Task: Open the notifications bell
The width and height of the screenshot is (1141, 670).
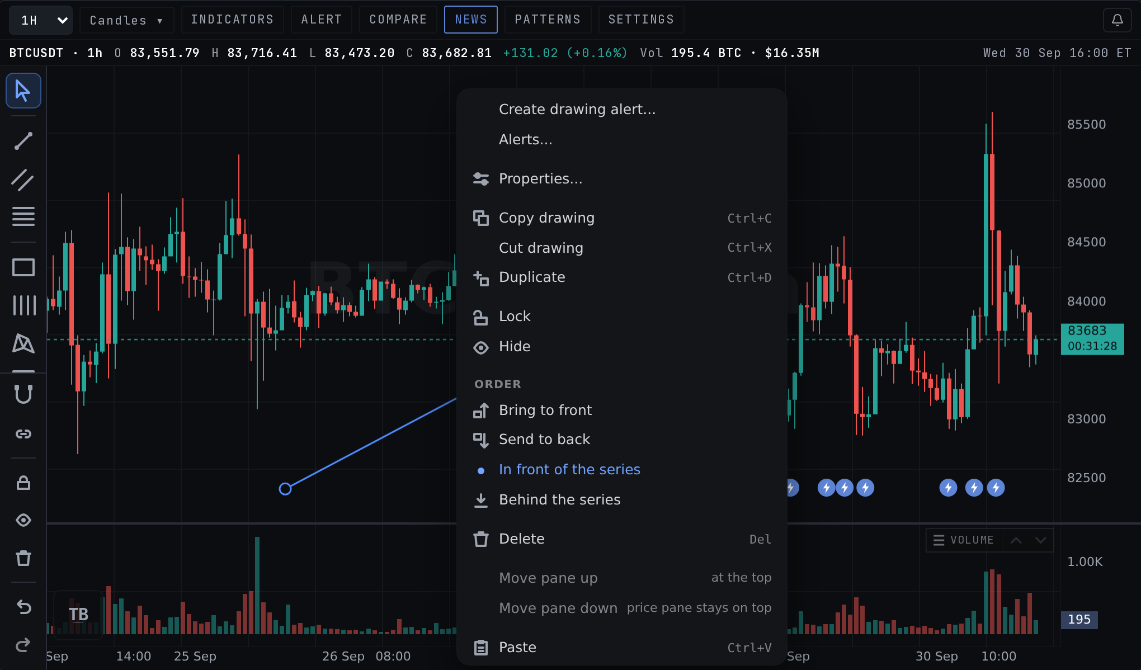Action: coord(1117,20)
